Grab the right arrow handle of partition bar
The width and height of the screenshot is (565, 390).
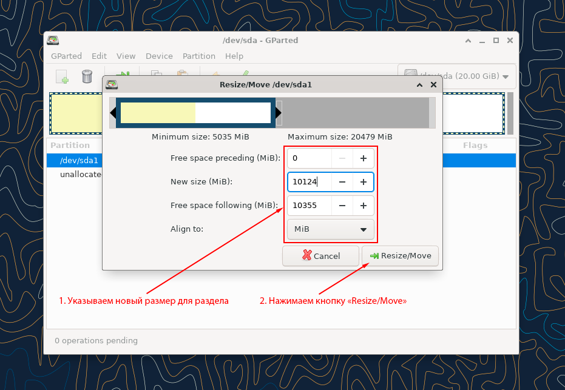[x=279, y=113]
